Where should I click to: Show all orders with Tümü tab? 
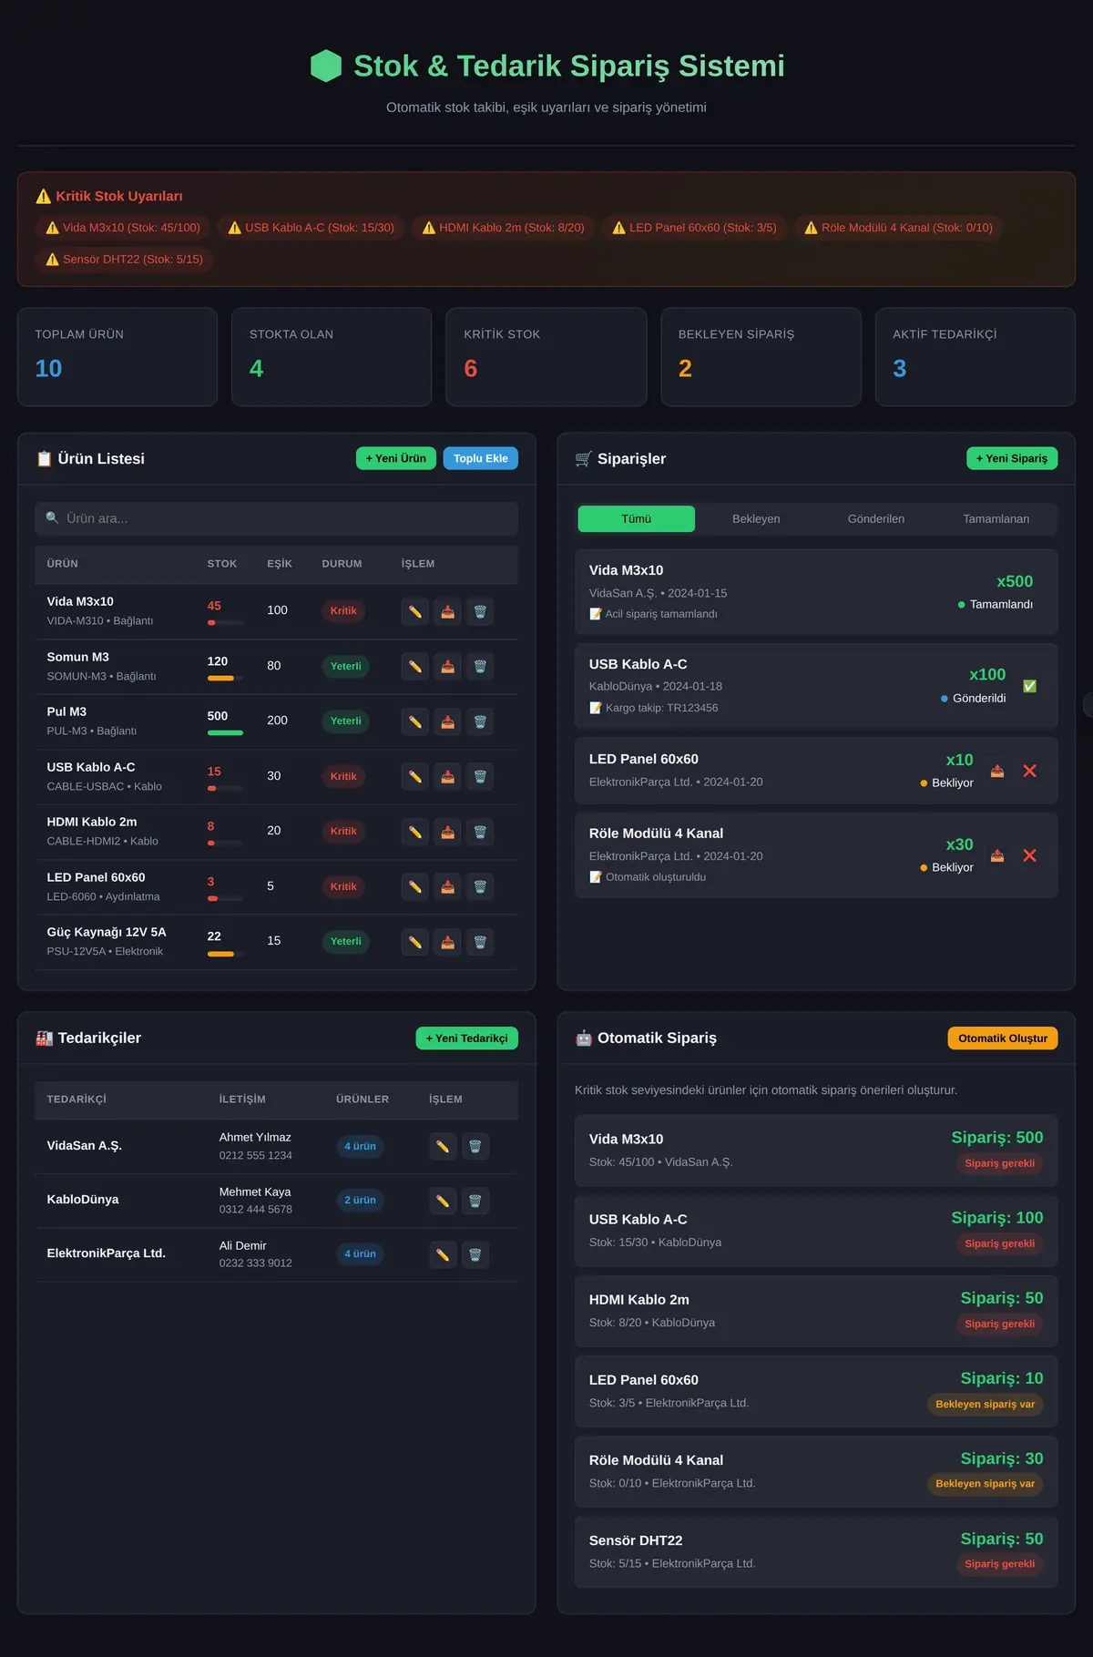coord(636,519)
